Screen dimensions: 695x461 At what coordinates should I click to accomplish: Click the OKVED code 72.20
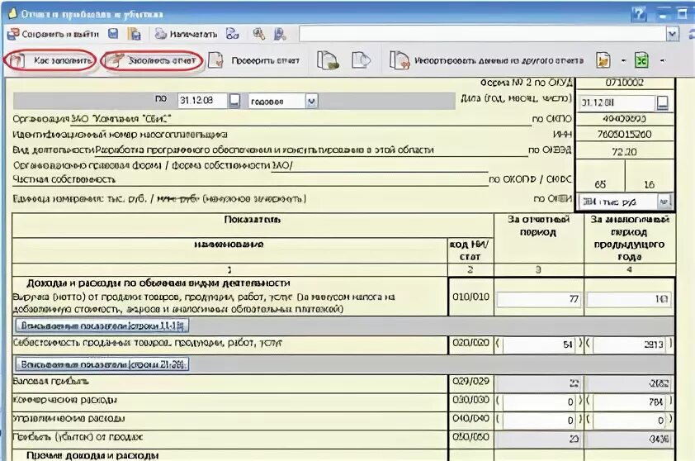(624, 152)
